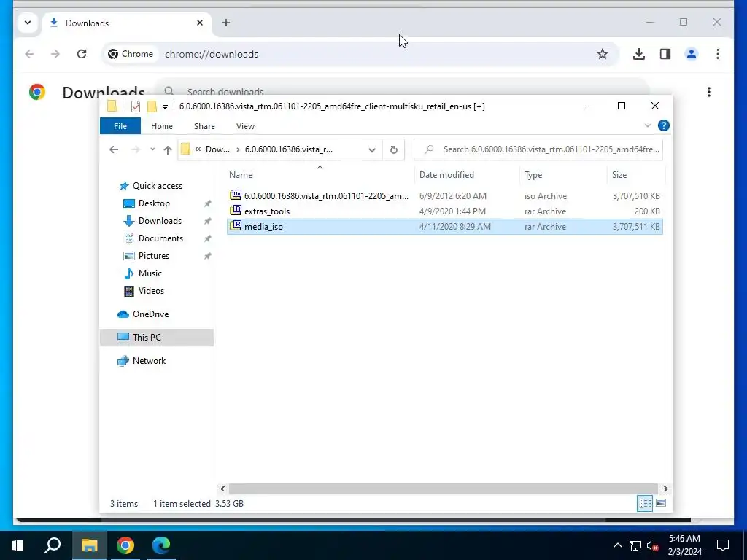Click New folder icon in title bar
The height and width of the screenshot is (560, 747).
point(152,106)
